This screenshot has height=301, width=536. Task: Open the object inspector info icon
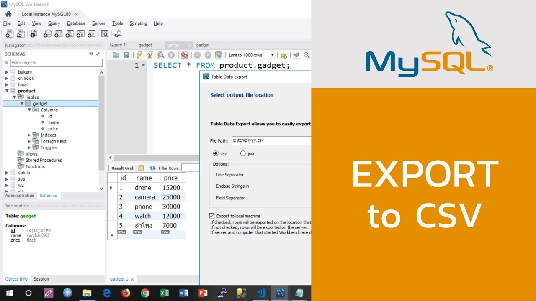[x=33, y=33]
